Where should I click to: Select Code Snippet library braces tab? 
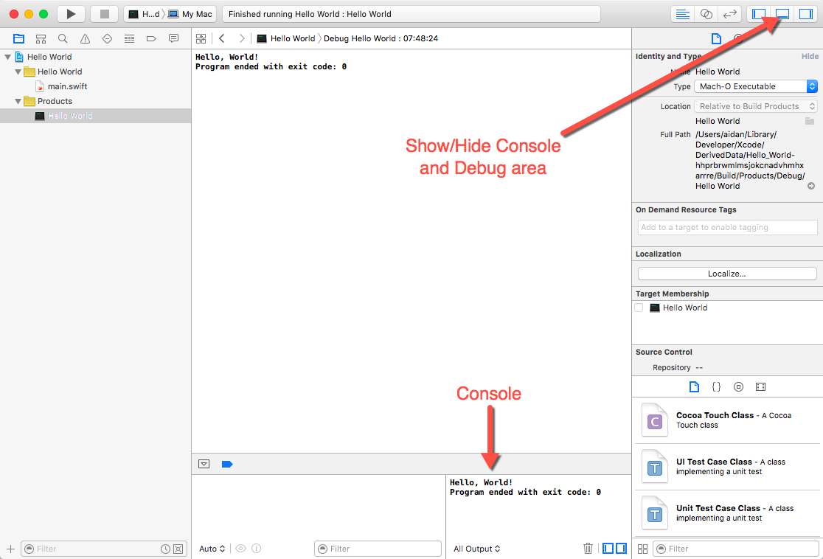click(716, 387)
